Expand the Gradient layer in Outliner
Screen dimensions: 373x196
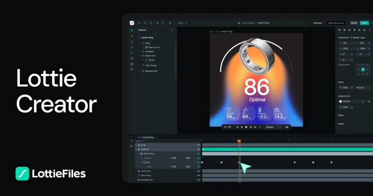pos(140,52)
